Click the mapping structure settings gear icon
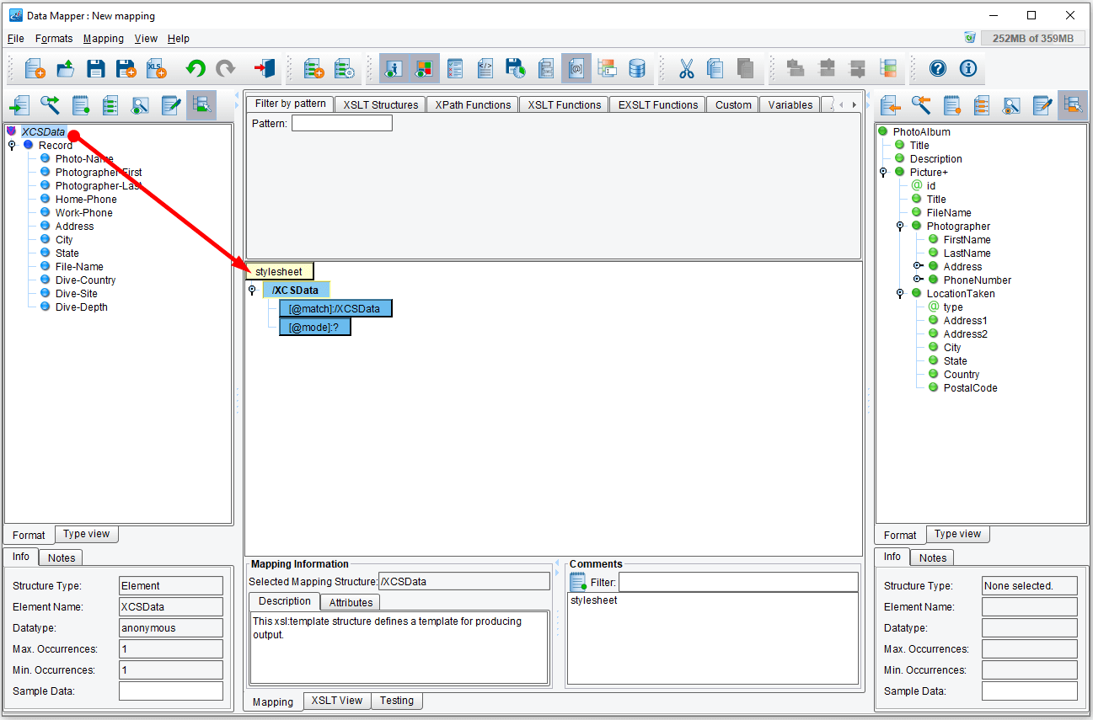 pyautogui.click(x=344, y=68)
